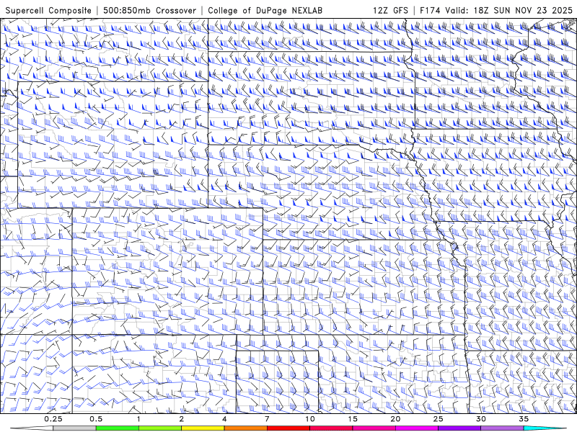The height and width of the screenshot is (432, 577).
Task: Click the crimson color bar segment between 10 and 15
Action: [x=331, y=428]
